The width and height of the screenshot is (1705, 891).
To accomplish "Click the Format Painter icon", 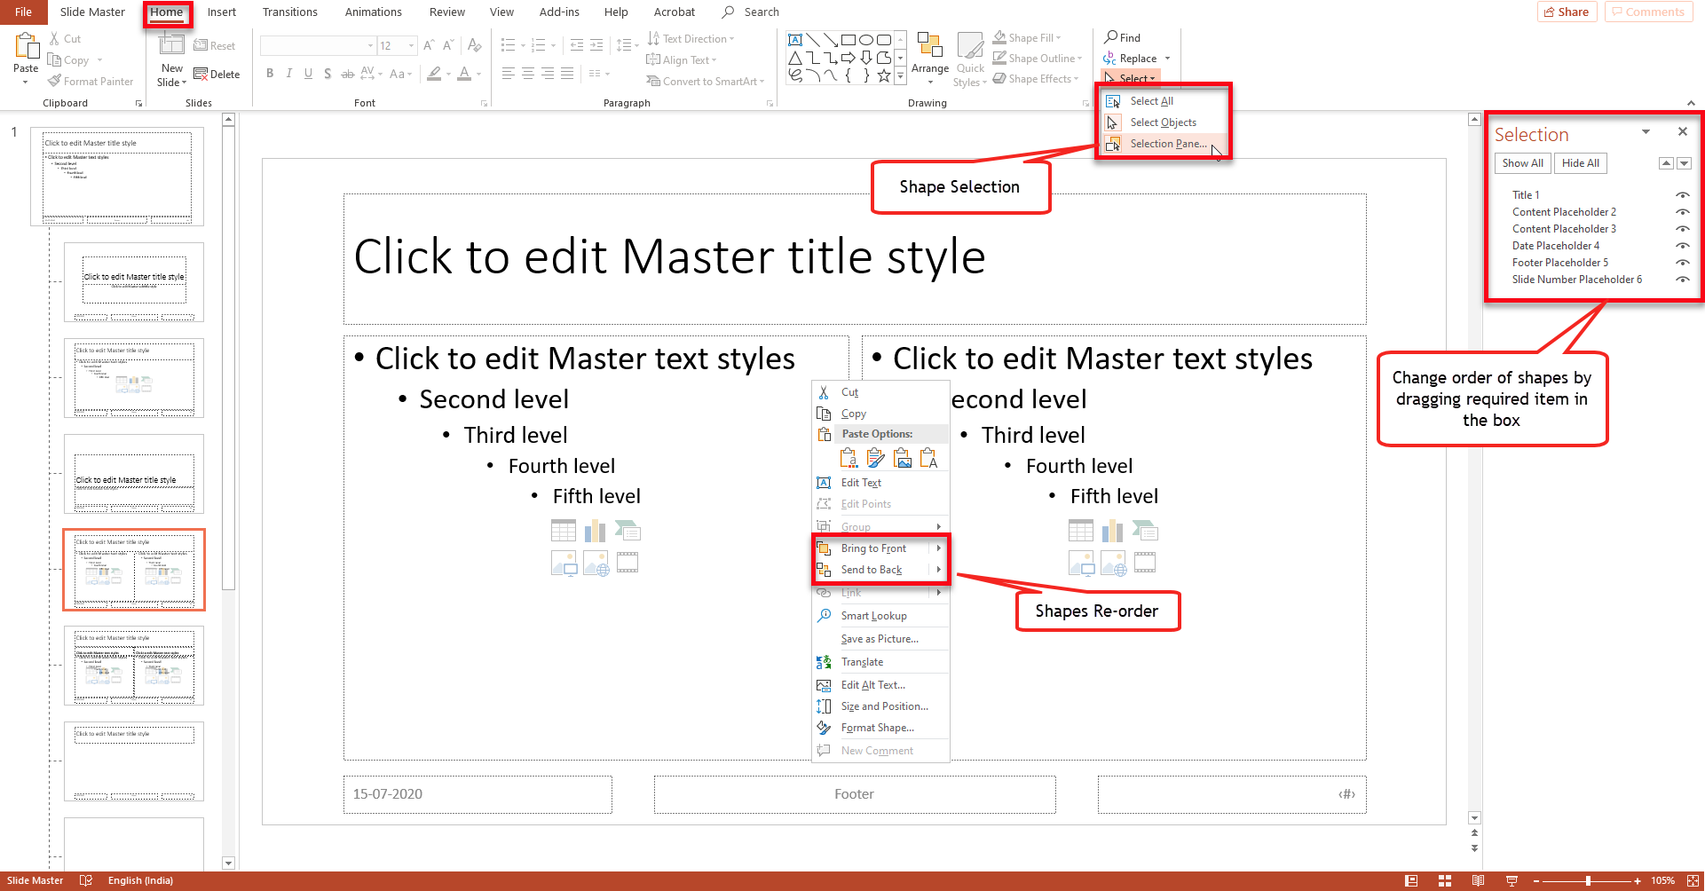I will 55,82.
